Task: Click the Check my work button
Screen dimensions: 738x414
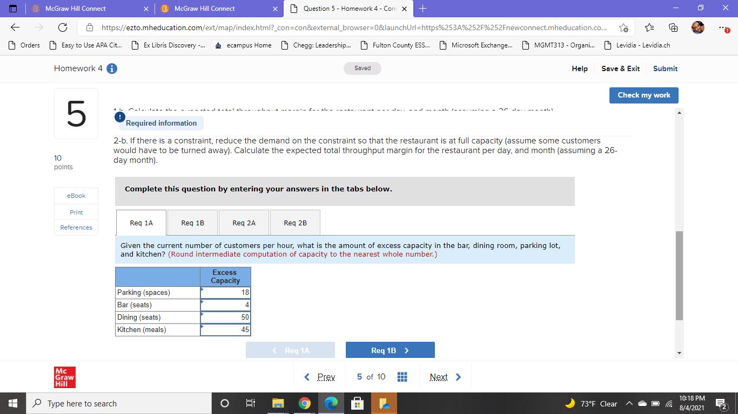Action: 643,95
